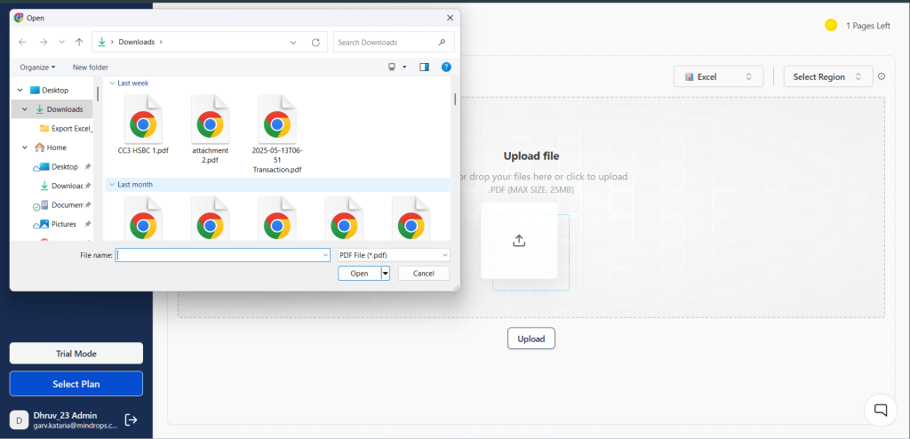Viewport: 910px width, 439px height.
Task: Select pinned Downloads under Home
Action: [x=64, y=186]
